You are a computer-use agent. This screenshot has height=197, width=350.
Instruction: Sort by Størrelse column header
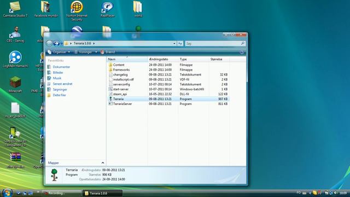click(219, 59)
